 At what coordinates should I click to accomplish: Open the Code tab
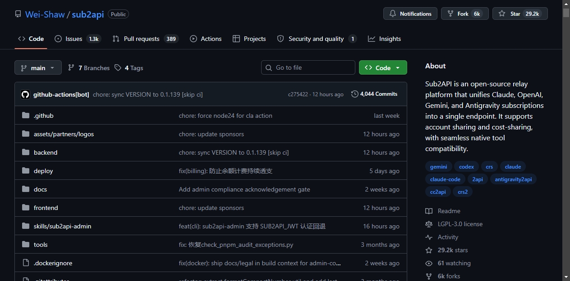click(31, 39)
